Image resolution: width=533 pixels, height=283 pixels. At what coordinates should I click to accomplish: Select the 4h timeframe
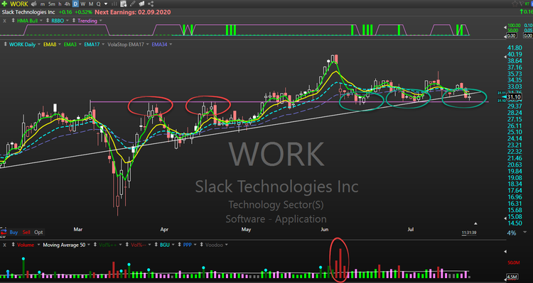(x=68, y=4)
